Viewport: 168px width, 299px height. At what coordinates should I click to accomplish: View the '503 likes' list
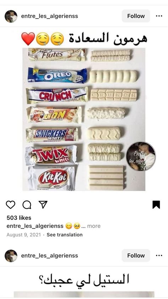point(19,218)
